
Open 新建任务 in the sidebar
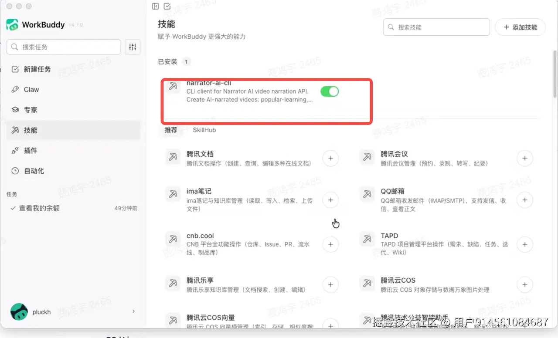pyautogui.click(x=73, y=69)
